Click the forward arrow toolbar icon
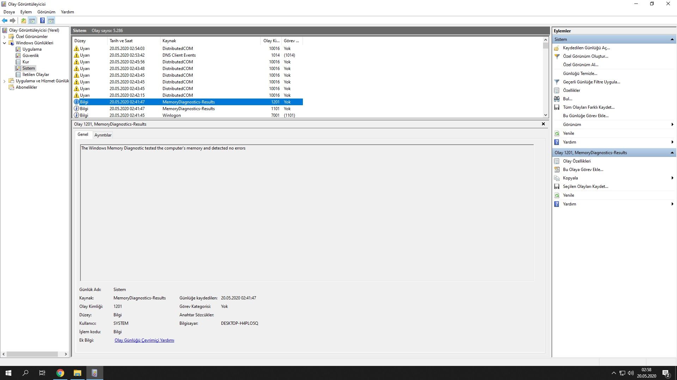Image resolution: width=677 pixels, height=380 pixels. point(13,20)
